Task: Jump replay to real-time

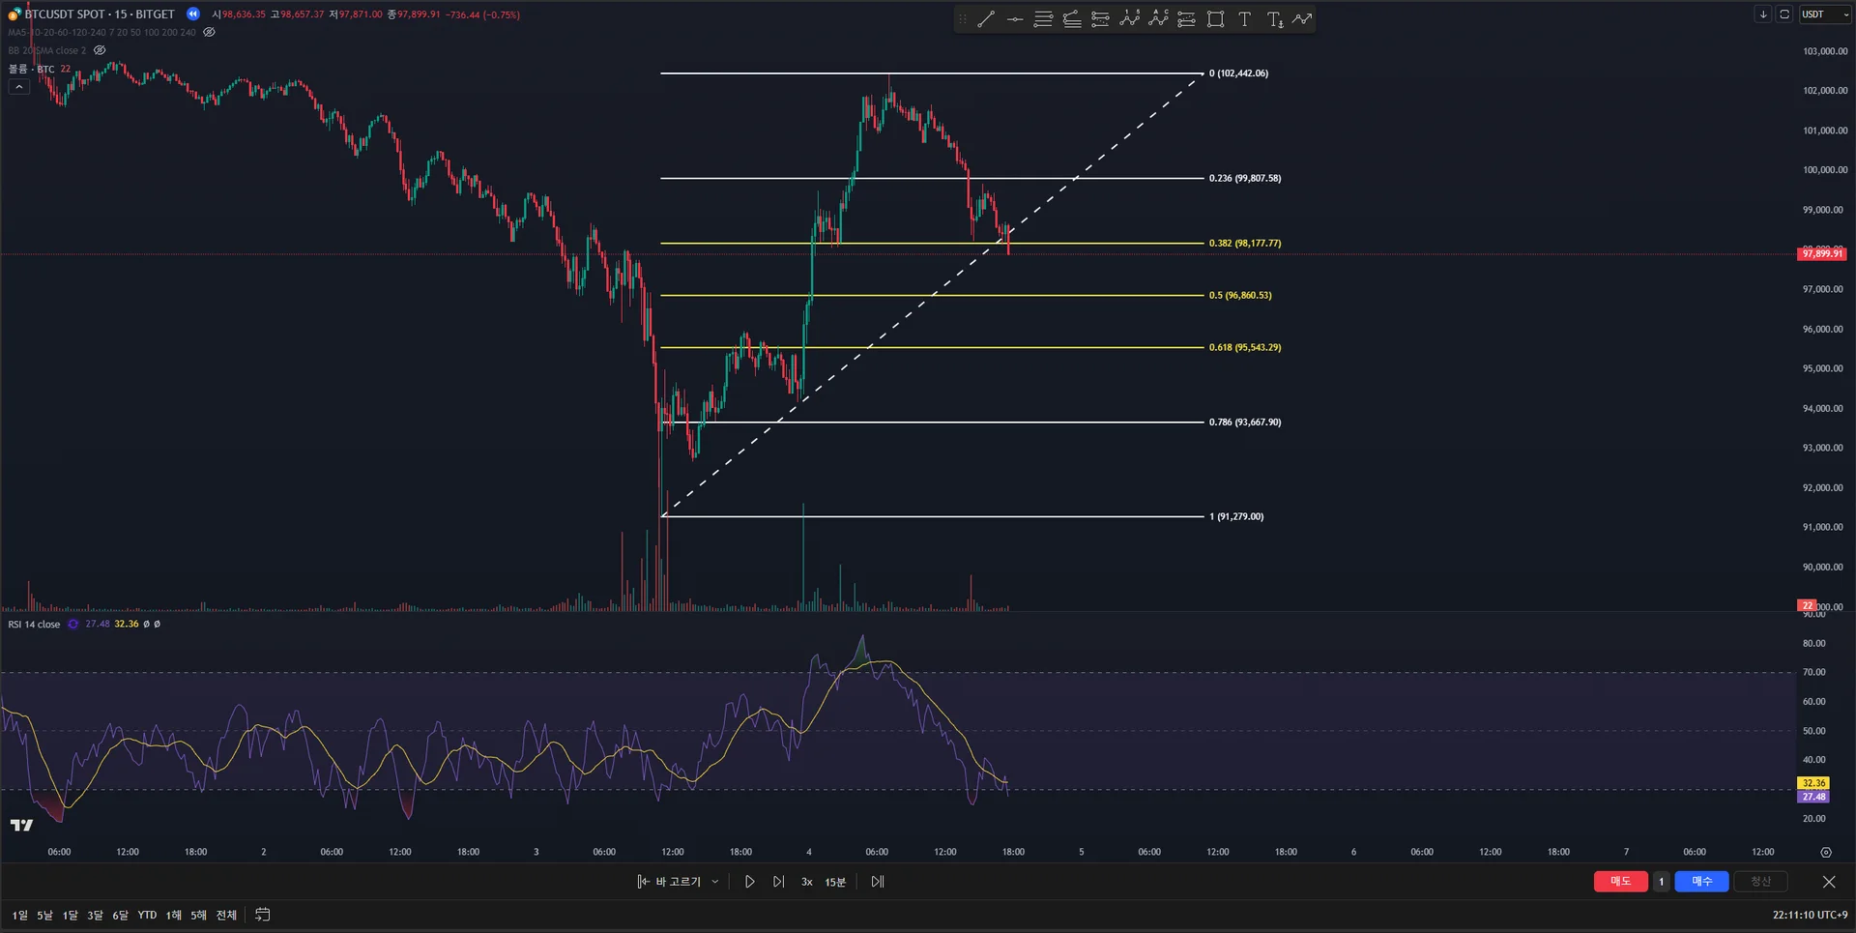Action: click(878, 882)
